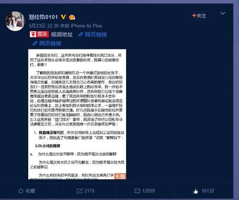Open the first 网页链接 link
239x200 pixels.
click(x=96, y=35)
